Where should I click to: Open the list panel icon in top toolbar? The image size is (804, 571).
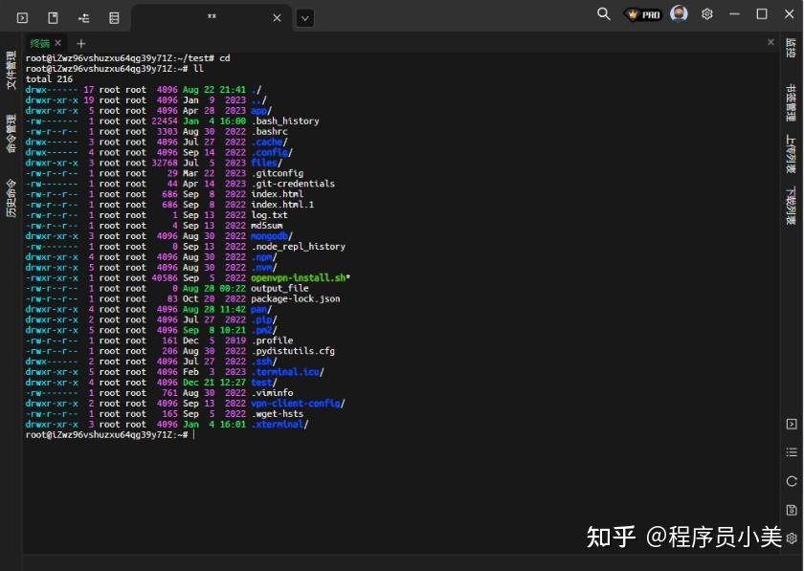tap(114, 18)
